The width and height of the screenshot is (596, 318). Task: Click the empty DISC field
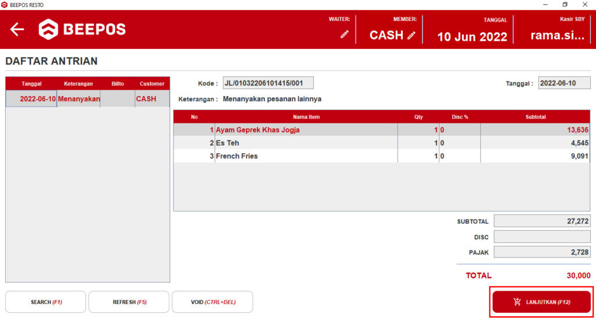pyautogui.click(x=542, y=236)
